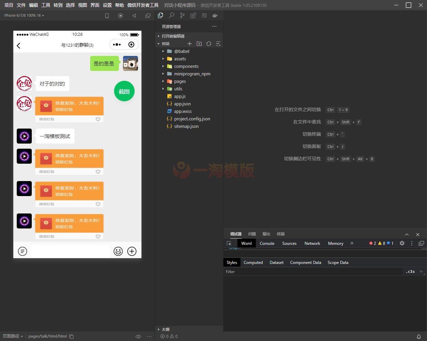Toggle the preview eye icon in status bar
Image resolution: width=427 pixels, height=341 pixels.
click(138, 336)
